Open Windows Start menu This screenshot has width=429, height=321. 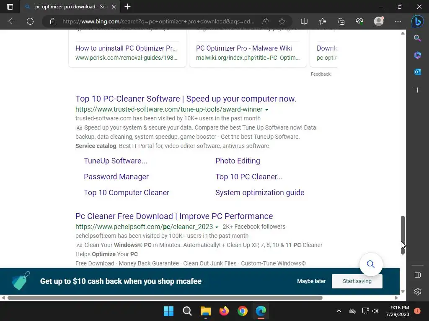[168, 311]
